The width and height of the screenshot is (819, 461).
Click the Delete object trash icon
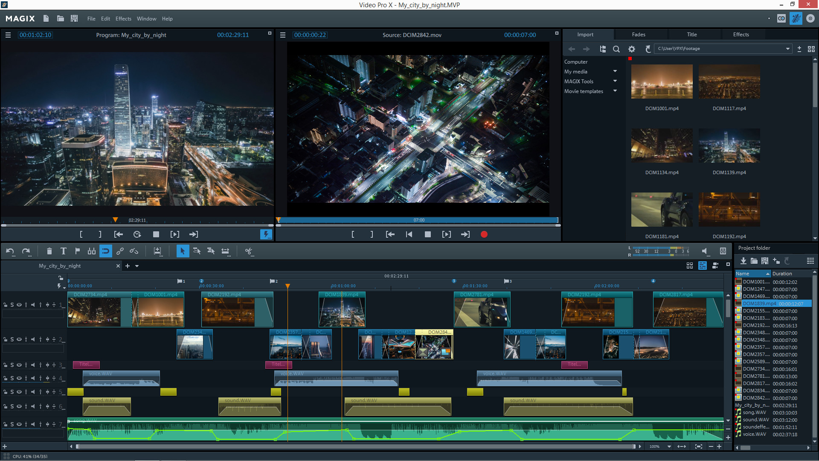(x=49, y=251)
